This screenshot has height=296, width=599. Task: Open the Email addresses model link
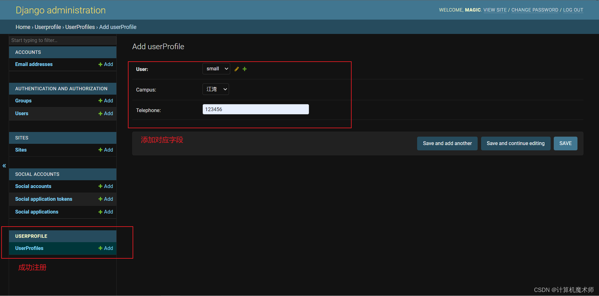34,64
